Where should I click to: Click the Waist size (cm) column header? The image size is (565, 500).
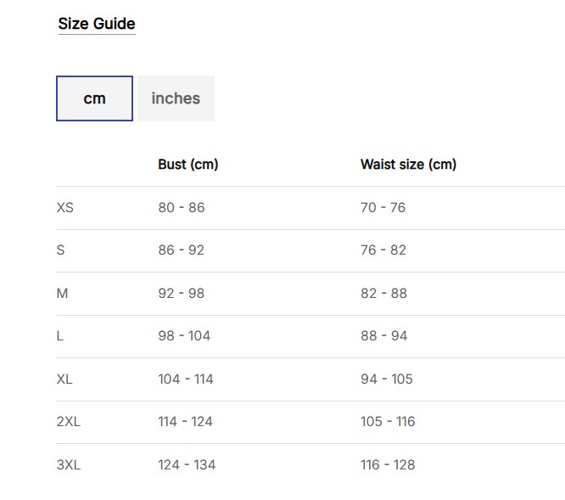408,165
